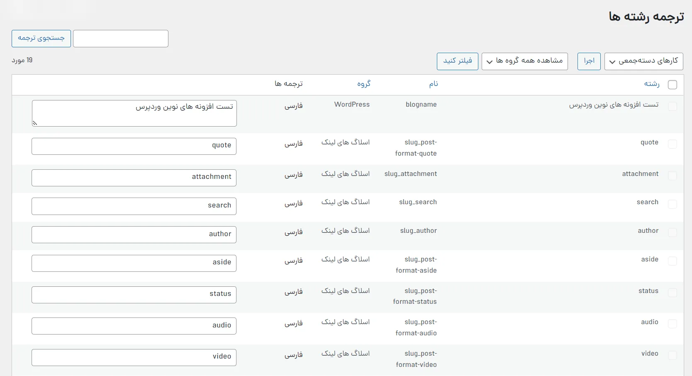The width and height of the screenshot is (692, 376).
Task: Click the فیلتر کنید filter button
Action: coord(458,61)
